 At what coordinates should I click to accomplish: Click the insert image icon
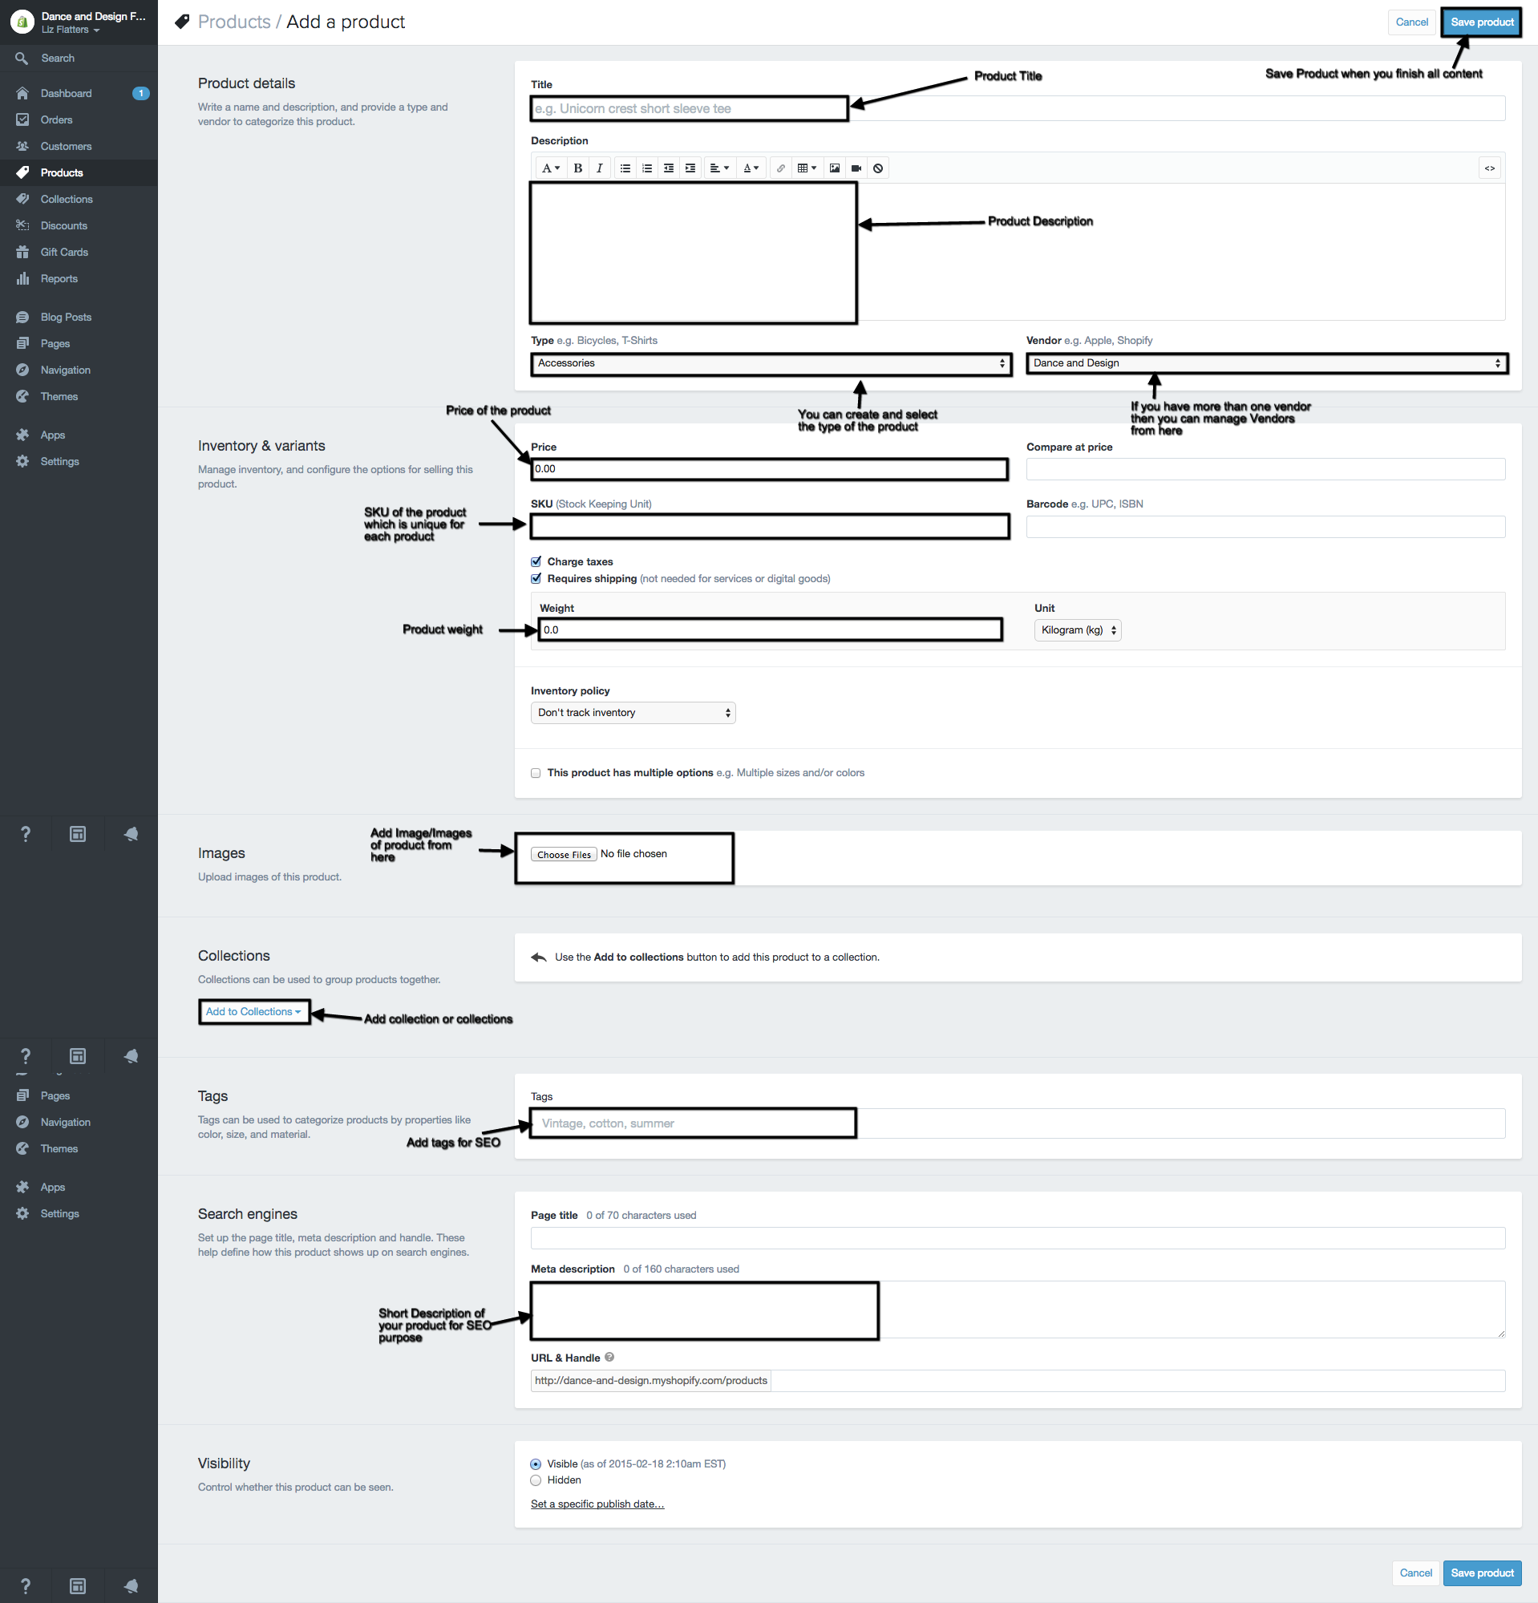point(834,168)
